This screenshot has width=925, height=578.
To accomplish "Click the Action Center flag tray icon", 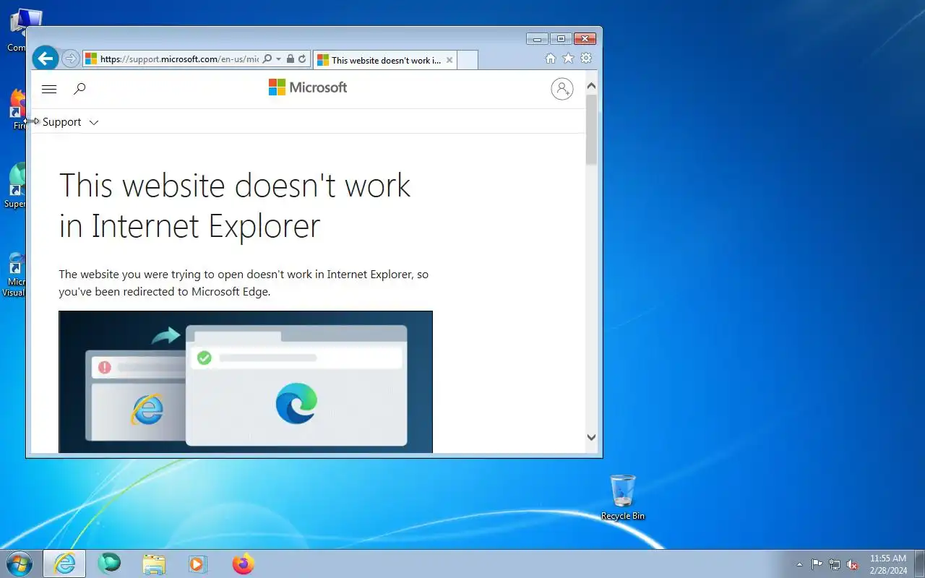I will pos(817,564).
